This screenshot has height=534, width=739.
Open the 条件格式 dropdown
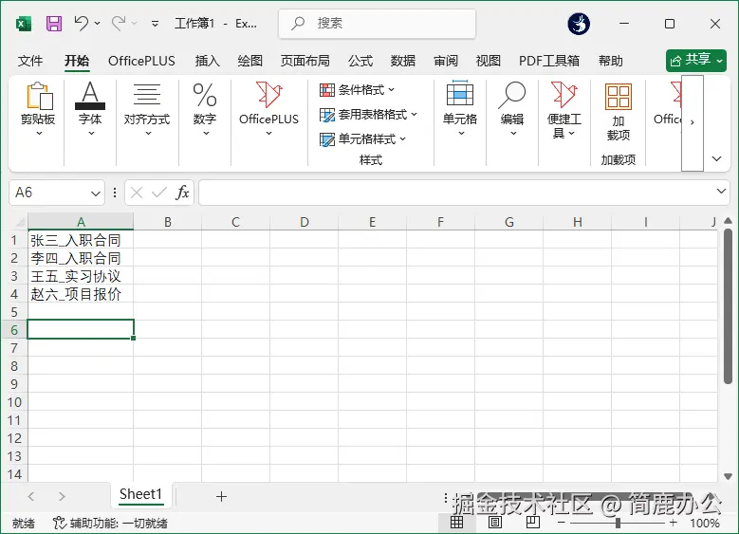pos(357,89)
